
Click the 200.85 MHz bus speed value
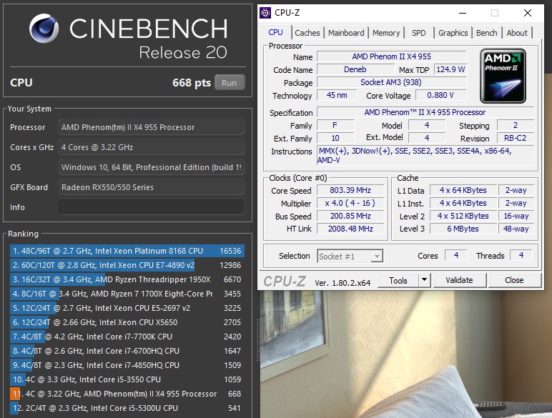coord(350,216)
